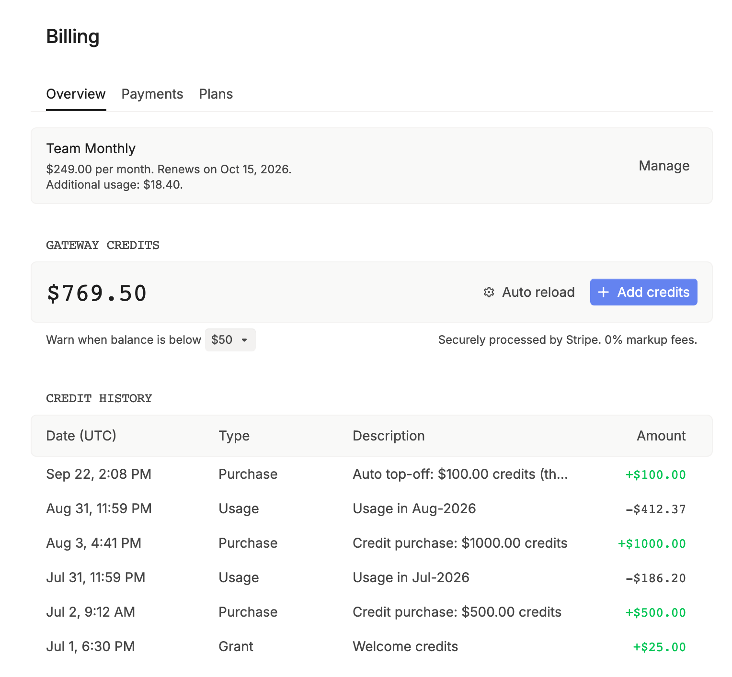Click the +$500.00 amount
This screenshot has height=677, width=732.
coord(655,612)
